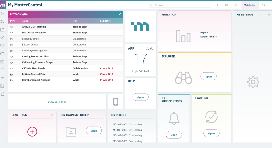Click the logout icon in top bar

pyautogui.click(x=263, y=5)
